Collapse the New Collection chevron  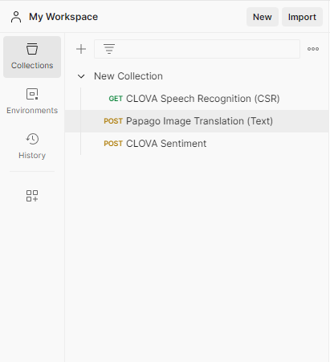click(x=81, y=76)
